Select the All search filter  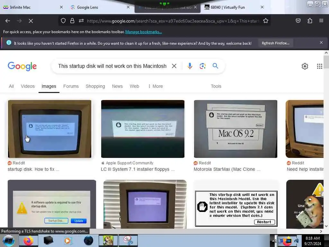tap(11, 86)
